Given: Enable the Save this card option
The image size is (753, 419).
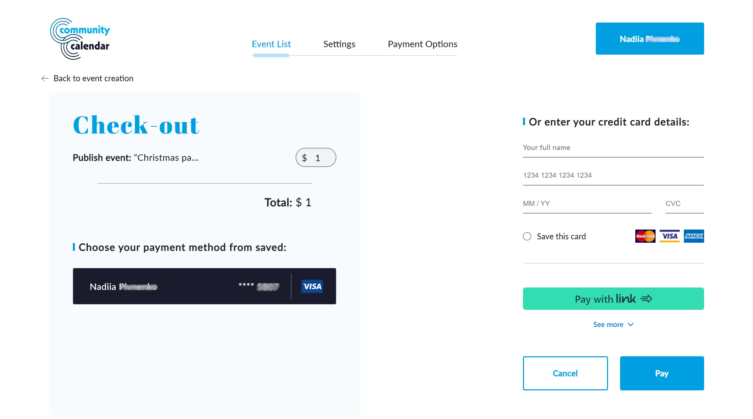Looking at the screenshot, I should (526, 236).
